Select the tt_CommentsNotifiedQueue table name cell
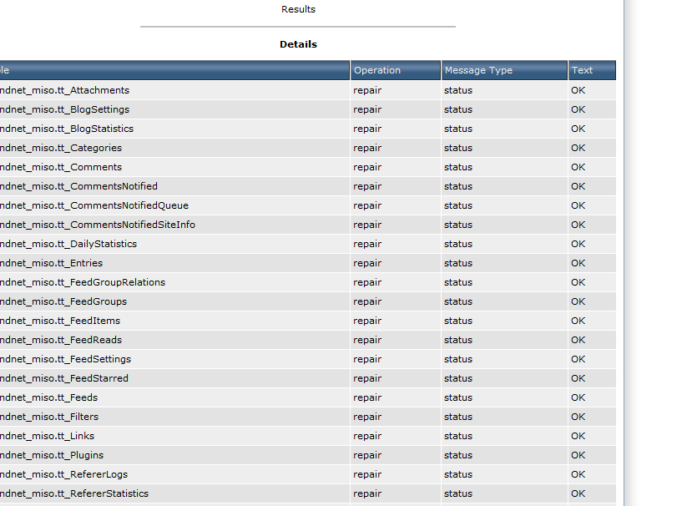Viewport: 687px width, 506px height. click(174, 206)
